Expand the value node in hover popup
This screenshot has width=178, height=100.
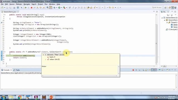[x=46, y=59]
